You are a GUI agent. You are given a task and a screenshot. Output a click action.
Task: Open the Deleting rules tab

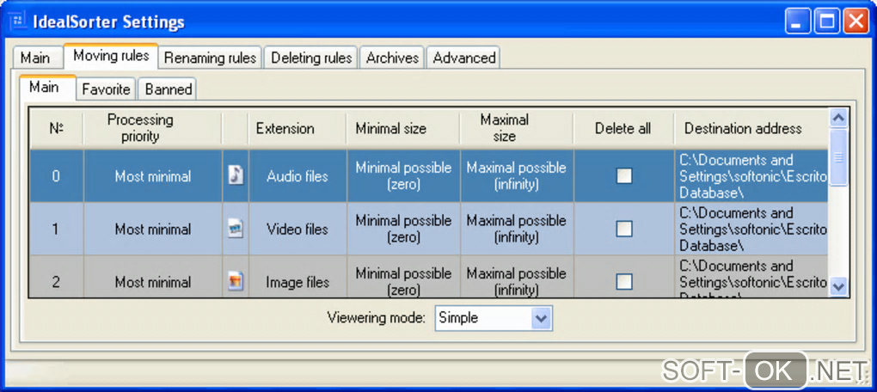click(311, 58)
